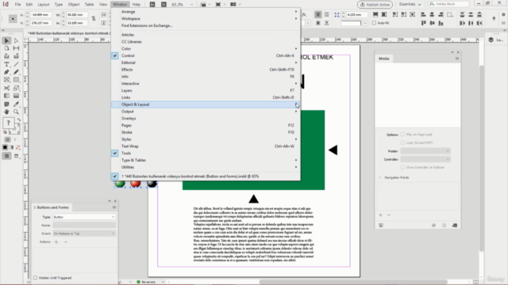This screenshot has width=508, height=285.
Task: Open the zoom level 65.3% dropdown
Action: [x=191, y=5]
